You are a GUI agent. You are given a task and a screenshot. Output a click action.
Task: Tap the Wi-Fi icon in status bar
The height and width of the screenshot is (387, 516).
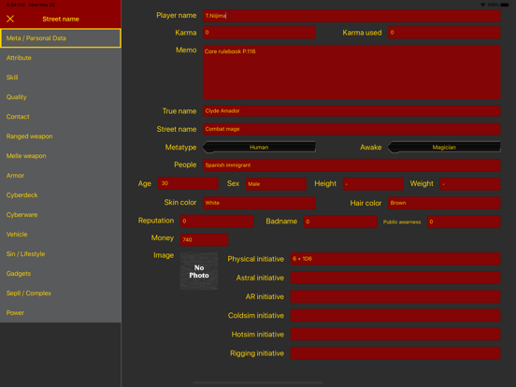pyautogui.click(x=482, y=5)
